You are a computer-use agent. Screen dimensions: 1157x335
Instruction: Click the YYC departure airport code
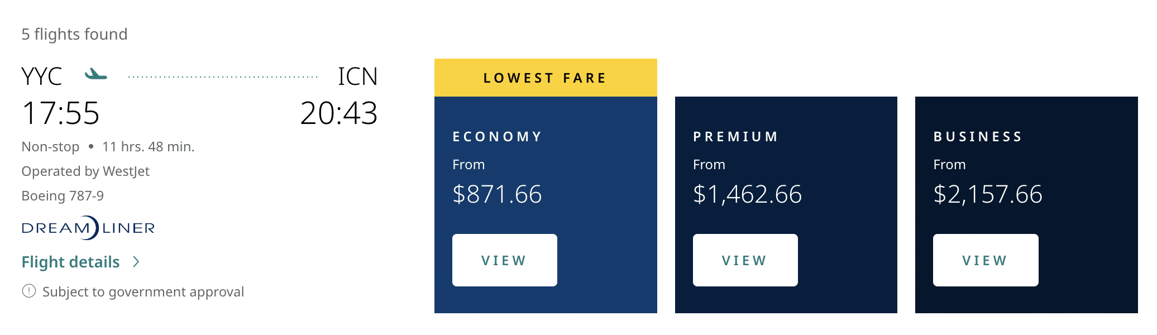(x=42, y=76)
